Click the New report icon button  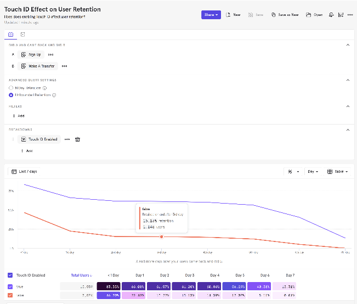[228, 15]
